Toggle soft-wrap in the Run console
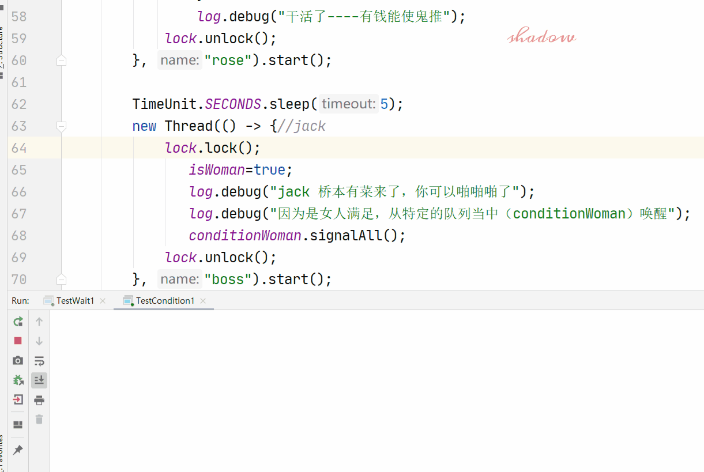 coord(39,361)
